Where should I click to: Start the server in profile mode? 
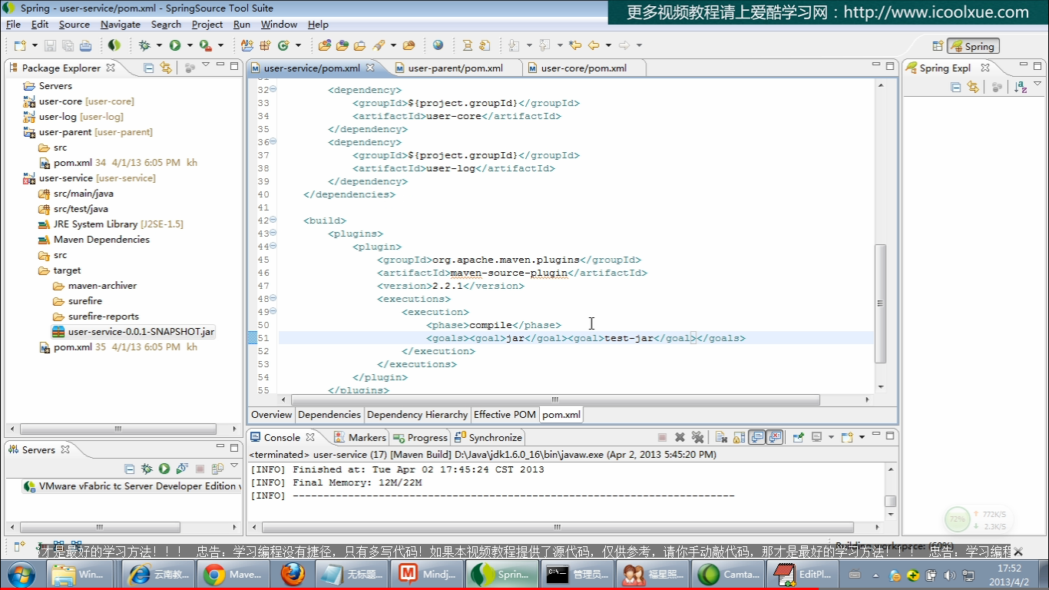tap(182, 469)
